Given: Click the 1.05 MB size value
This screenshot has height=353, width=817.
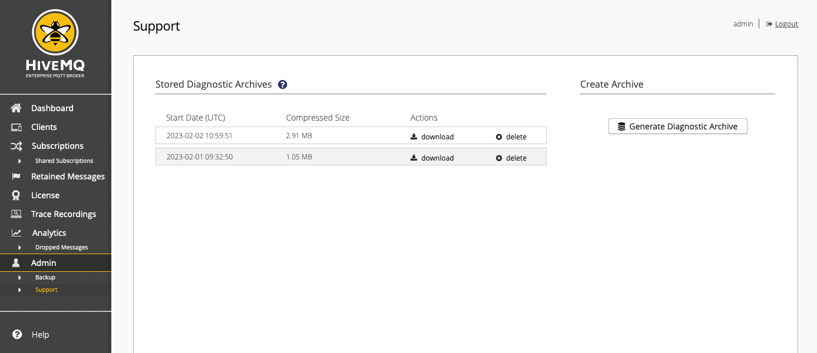Looking at the screenshot, I should pos(299,157).
